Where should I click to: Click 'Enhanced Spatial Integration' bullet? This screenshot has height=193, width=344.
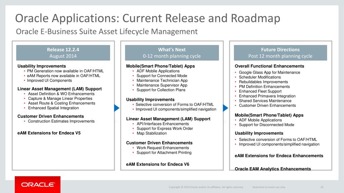pyautogui.click(x=53, y=108)
